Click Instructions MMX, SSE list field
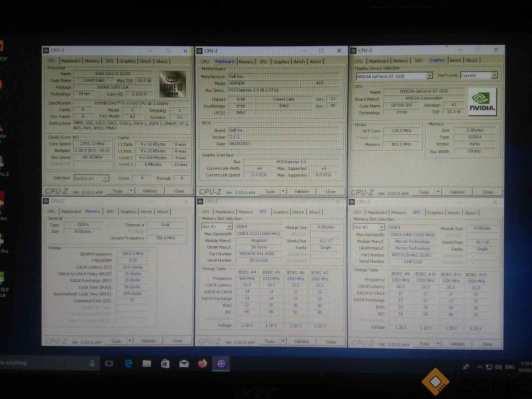 click(x=131, y=126)
